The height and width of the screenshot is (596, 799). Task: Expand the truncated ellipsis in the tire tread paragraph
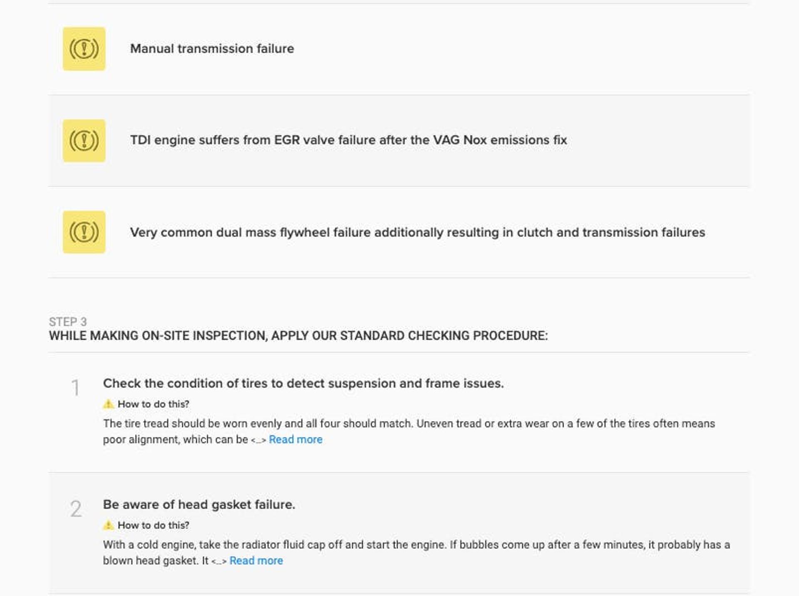point(258,440)
